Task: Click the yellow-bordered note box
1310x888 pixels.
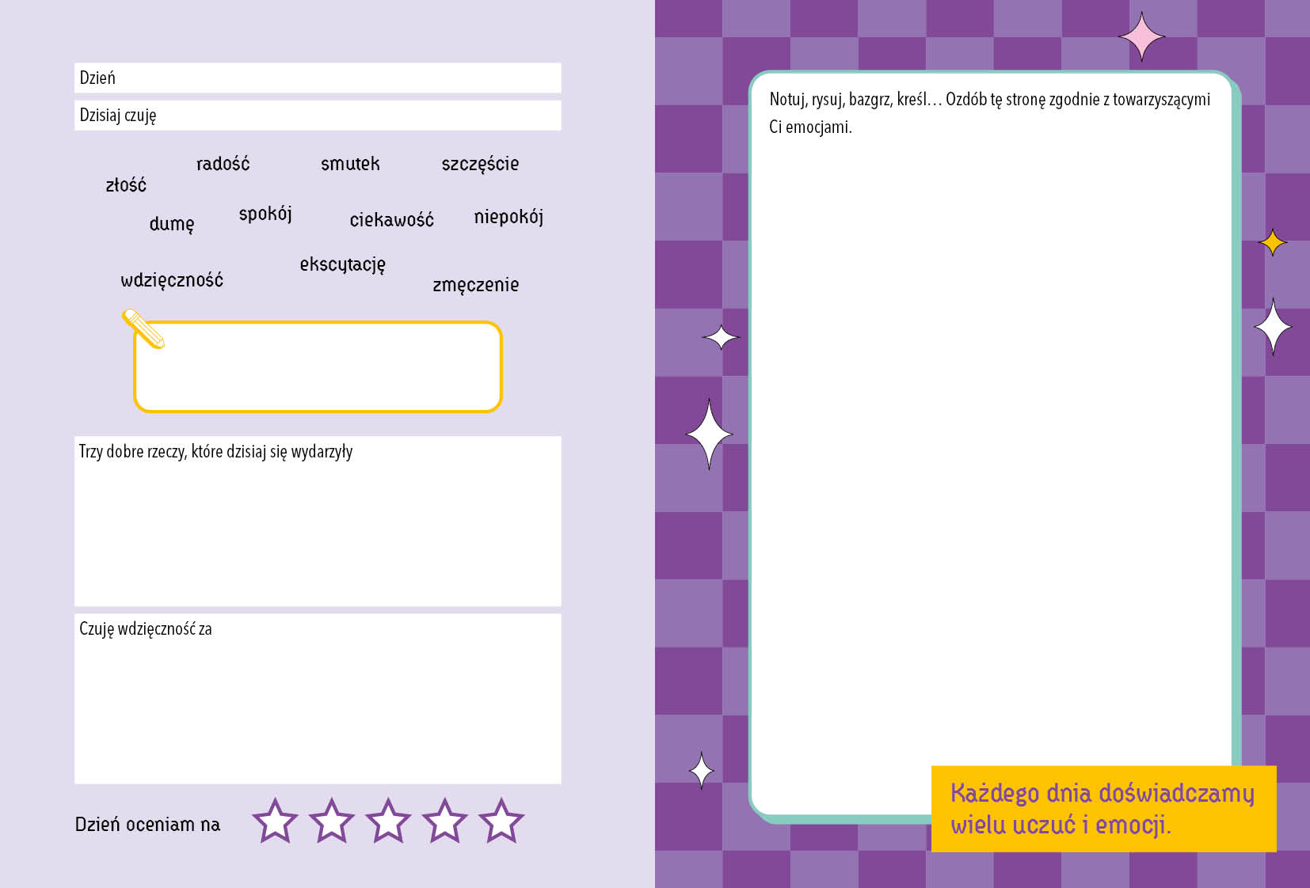Action: click(318, 366)
